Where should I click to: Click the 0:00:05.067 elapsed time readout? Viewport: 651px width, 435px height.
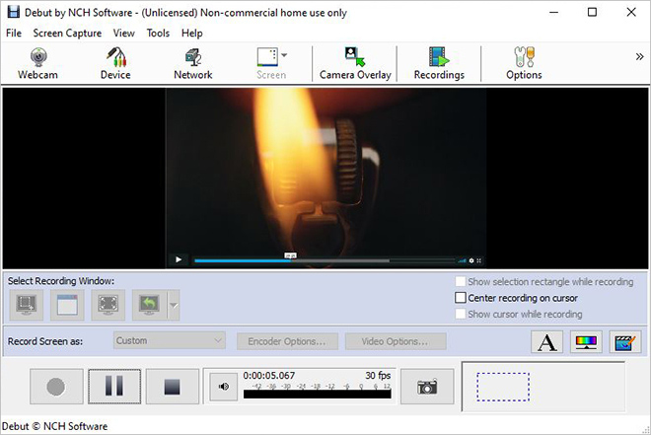[269, 376]
